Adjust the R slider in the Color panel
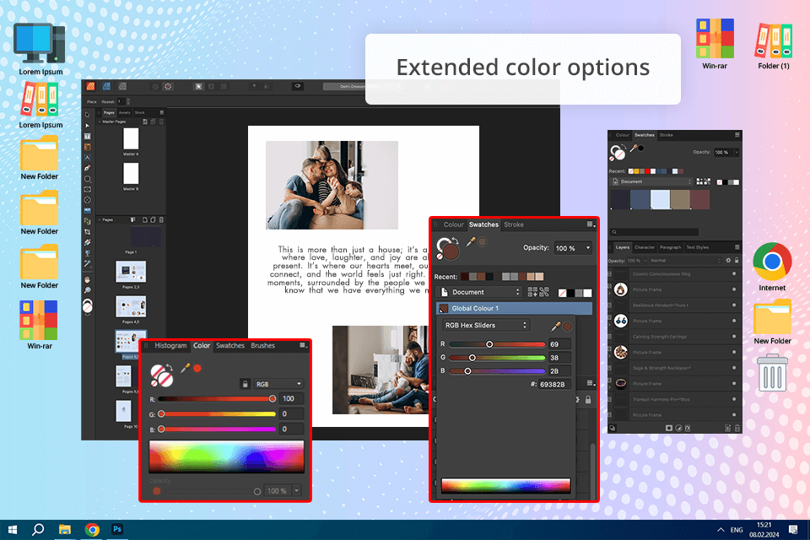The width and height of the screenshot is (810, 540). 217,399
